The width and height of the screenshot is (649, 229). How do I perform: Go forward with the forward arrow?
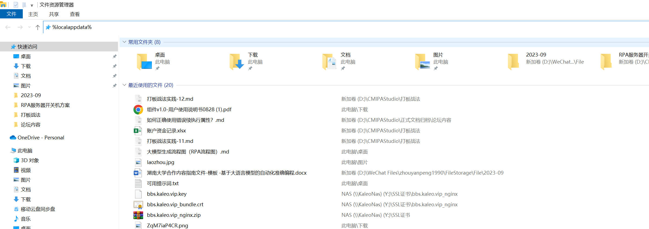coord(20,27)
